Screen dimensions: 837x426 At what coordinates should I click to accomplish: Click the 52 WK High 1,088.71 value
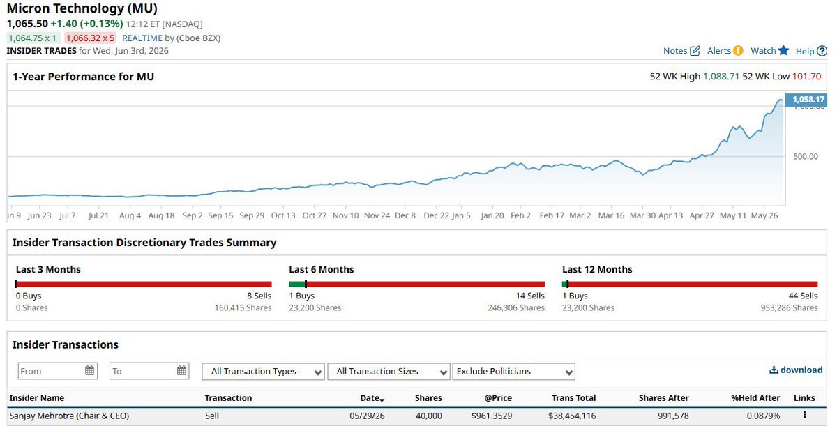click(721, 77)
